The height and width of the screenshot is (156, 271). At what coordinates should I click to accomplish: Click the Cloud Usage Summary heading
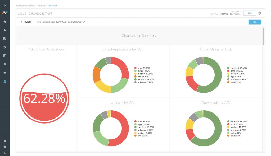pyautogui.click(x=139, y=36)
